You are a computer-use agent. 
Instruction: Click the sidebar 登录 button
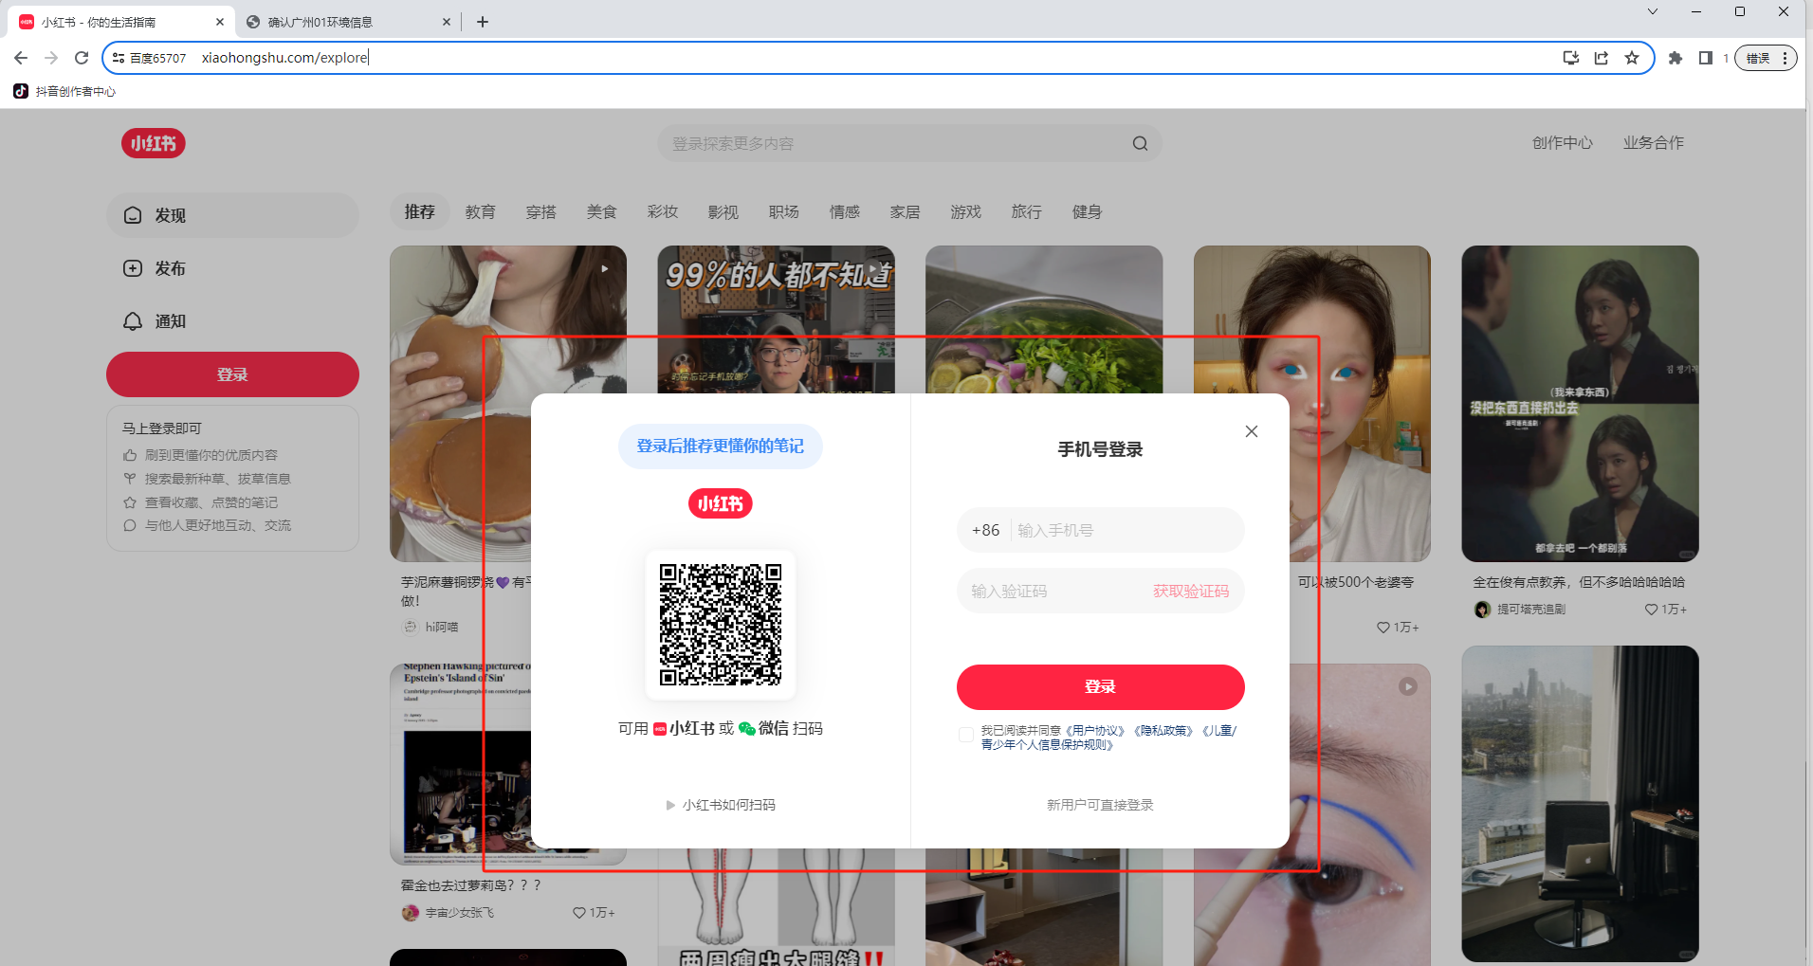232,374
